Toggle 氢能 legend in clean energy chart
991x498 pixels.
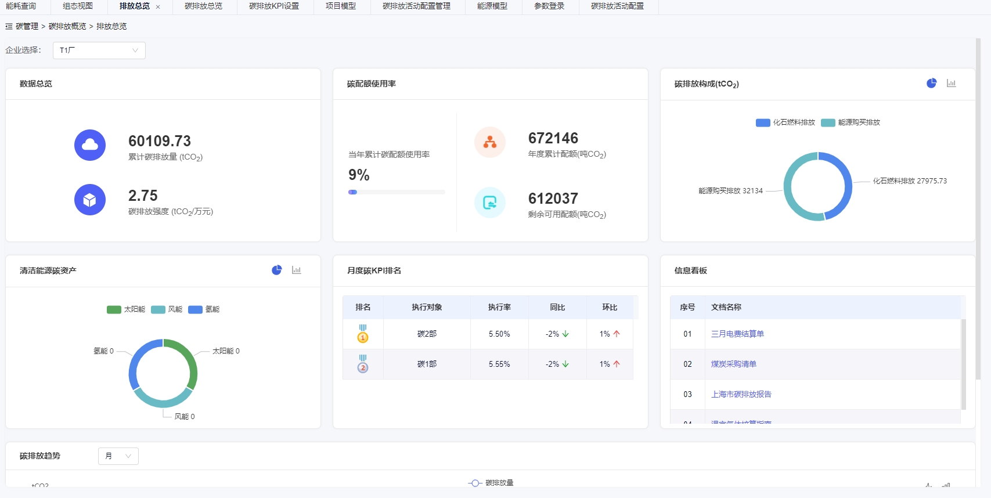click(x=204, y=309)
